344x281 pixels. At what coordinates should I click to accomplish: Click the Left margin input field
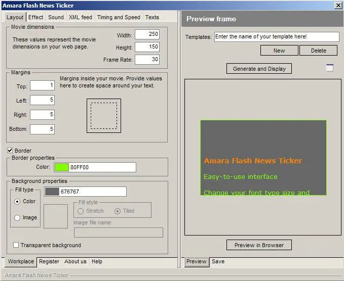[42, 100]
